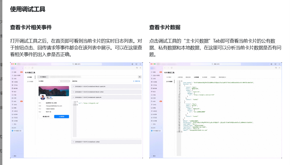
Task: Click the plus icon atop events screenshot
Action: tap(140, 64)
